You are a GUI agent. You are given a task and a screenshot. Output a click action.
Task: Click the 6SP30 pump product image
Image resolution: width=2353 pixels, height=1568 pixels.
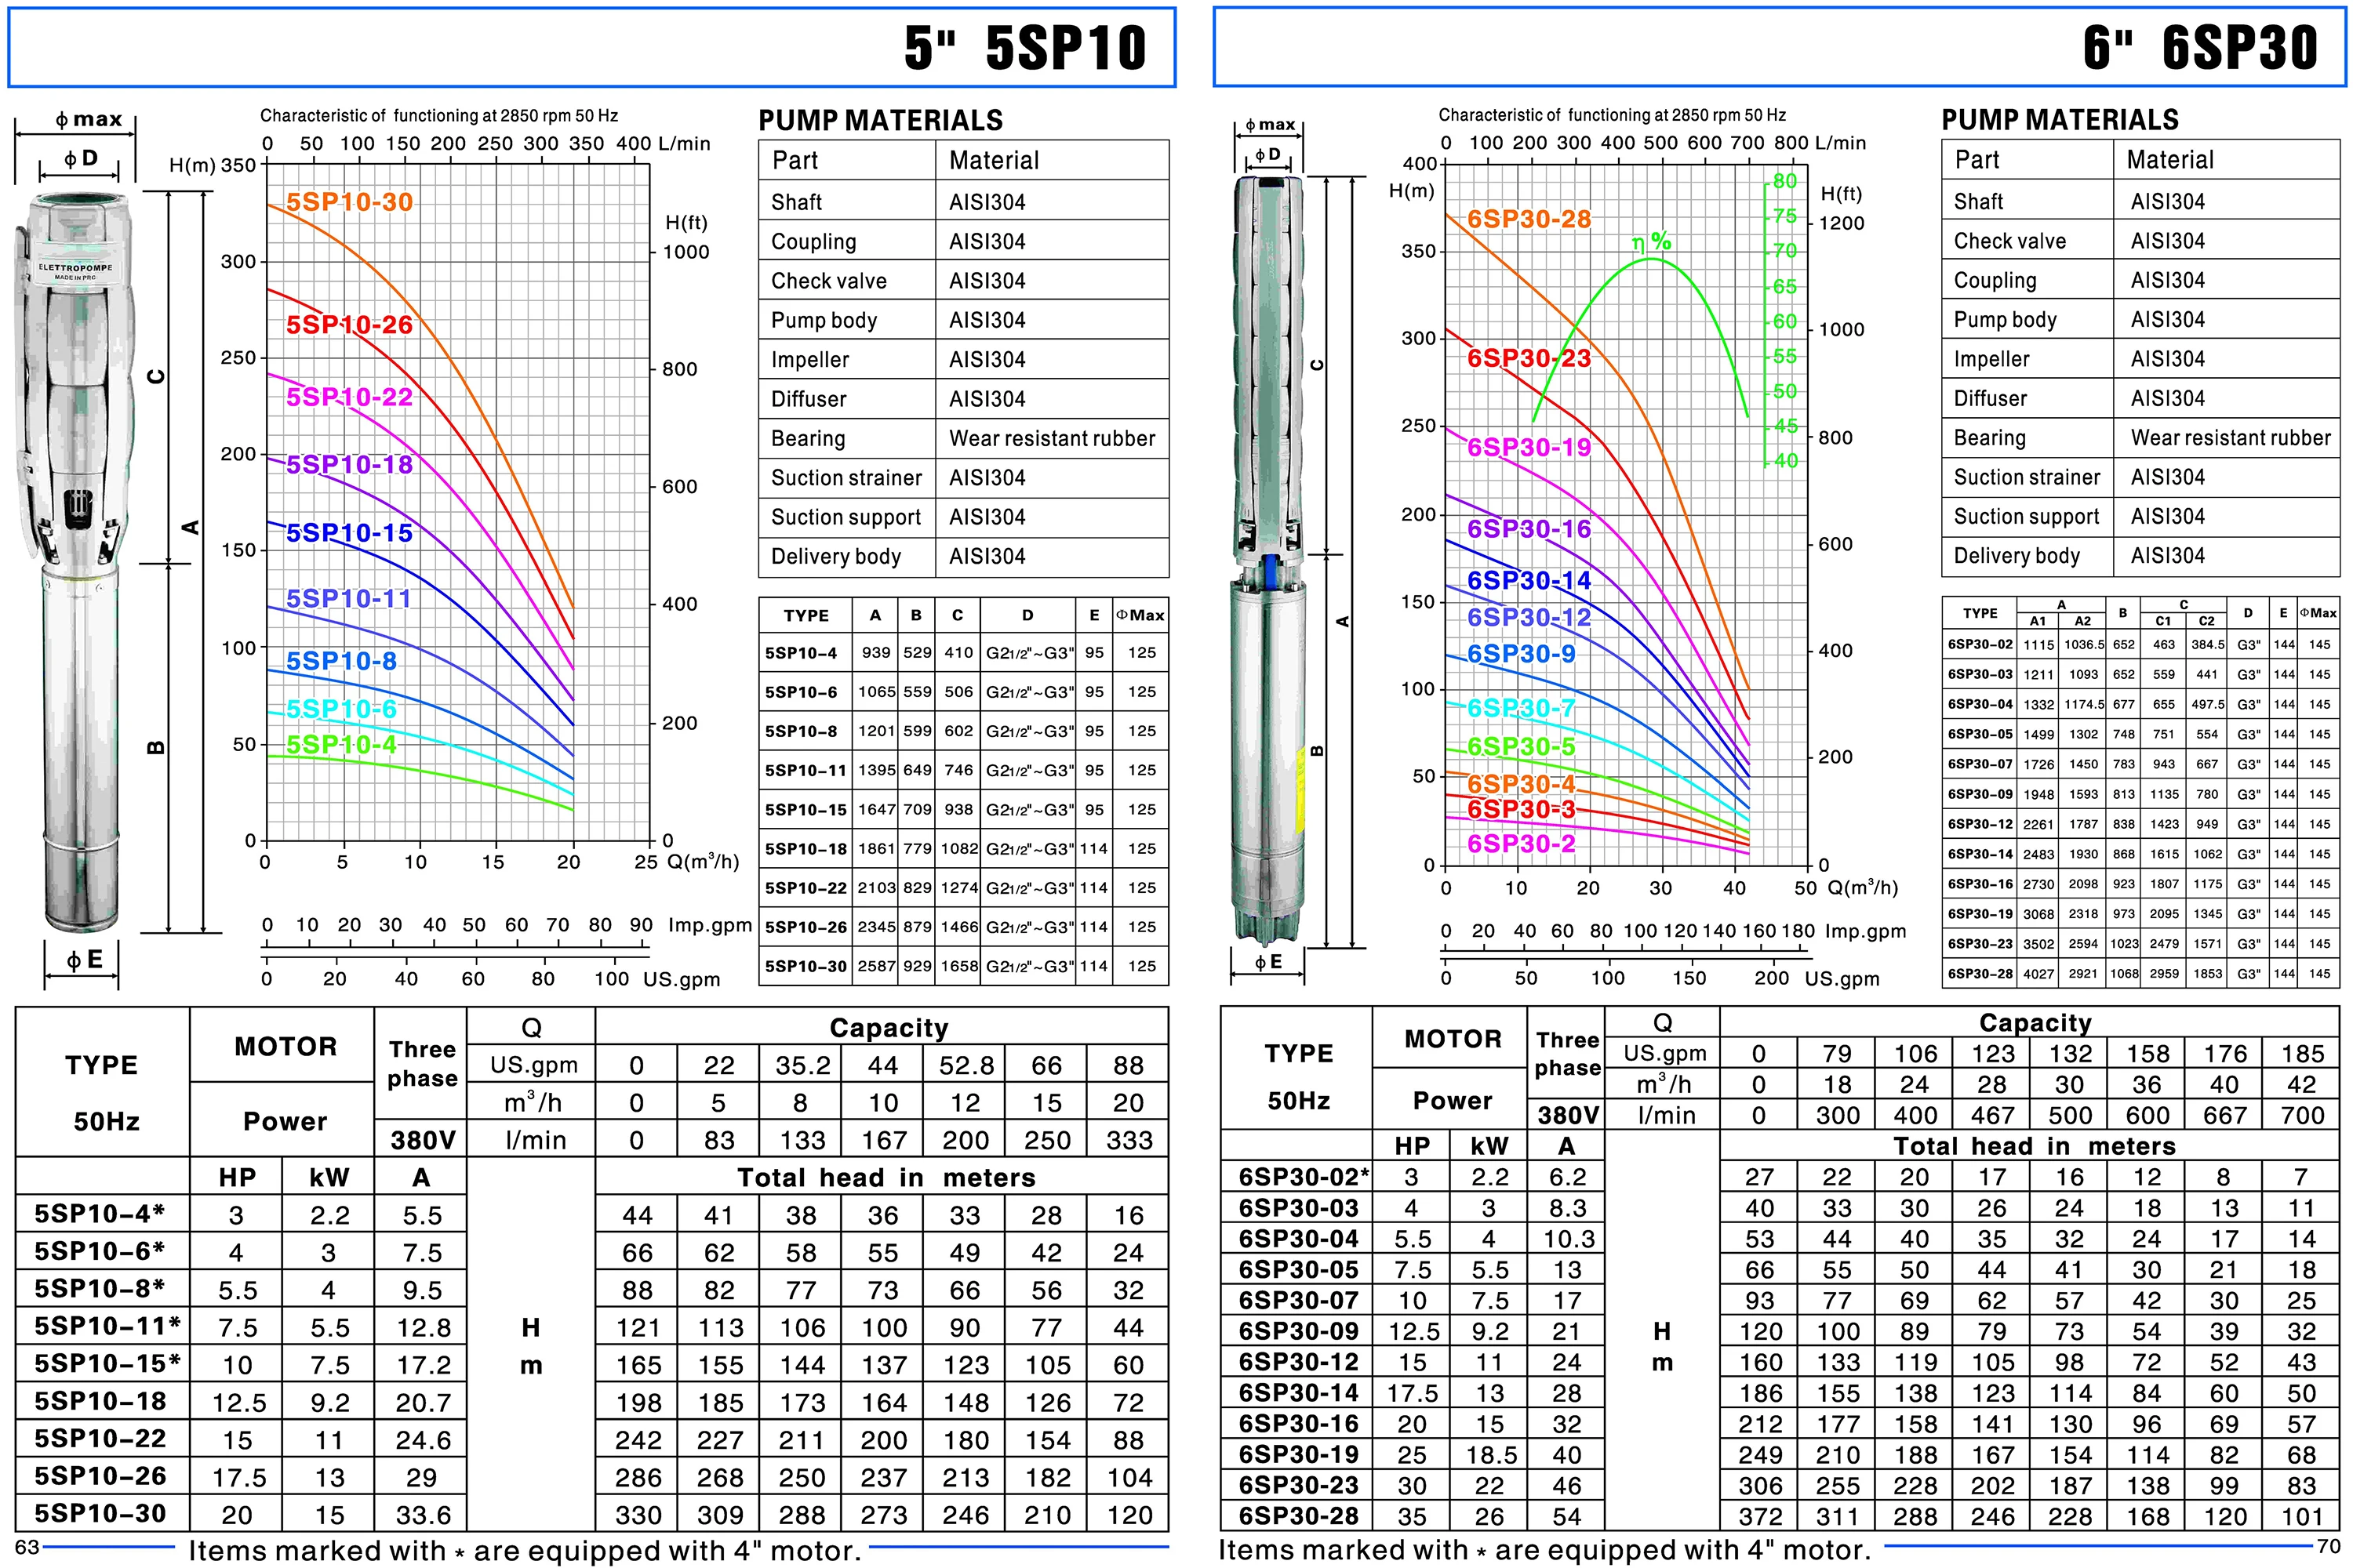click(x=1268, y=560)
